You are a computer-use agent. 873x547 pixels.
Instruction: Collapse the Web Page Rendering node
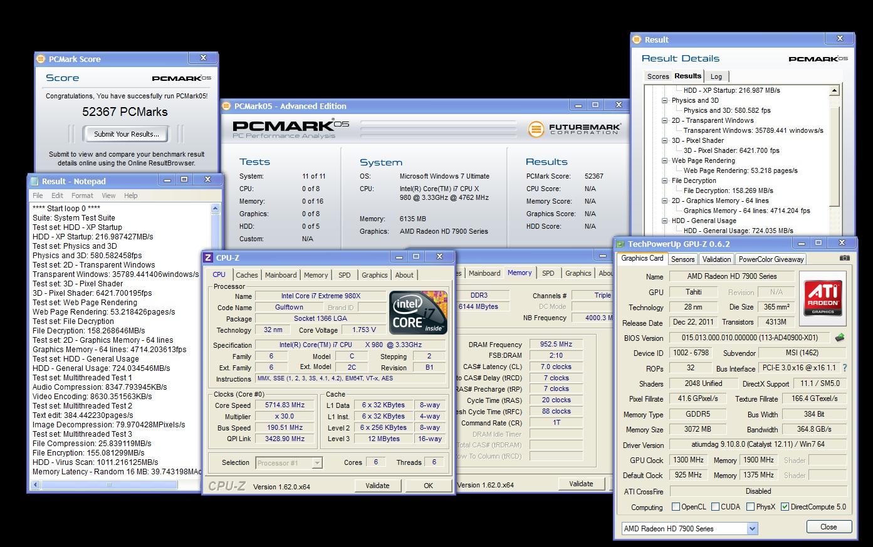point(665,160)
